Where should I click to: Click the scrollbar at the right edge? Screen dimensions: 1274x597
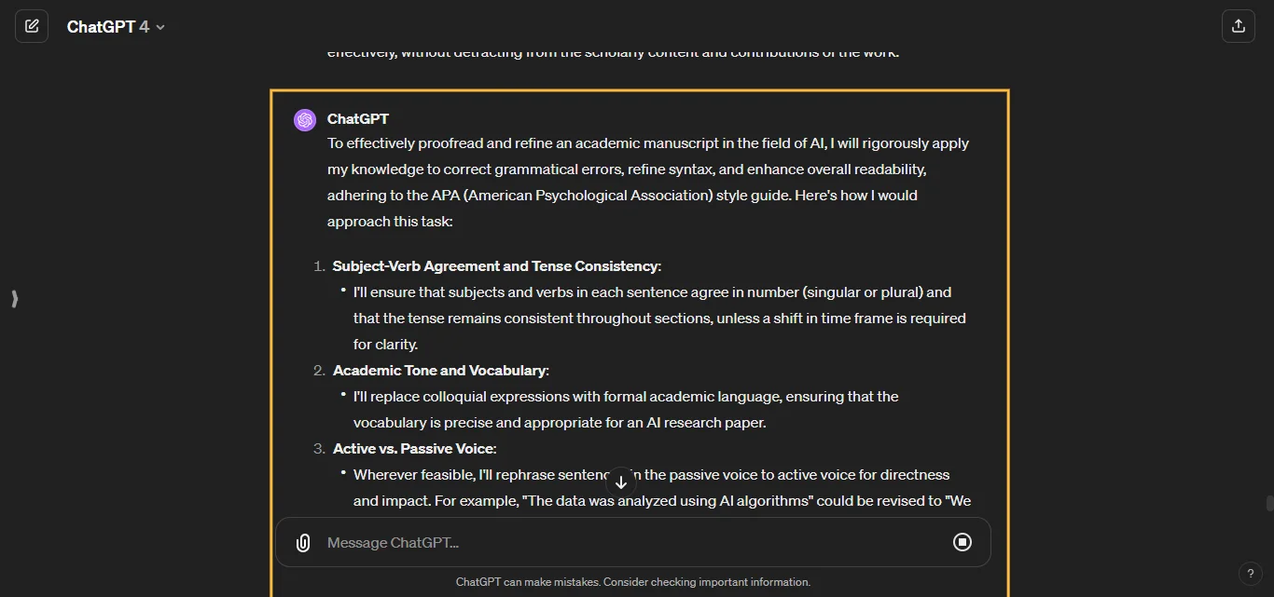[x=1270, y=503]
